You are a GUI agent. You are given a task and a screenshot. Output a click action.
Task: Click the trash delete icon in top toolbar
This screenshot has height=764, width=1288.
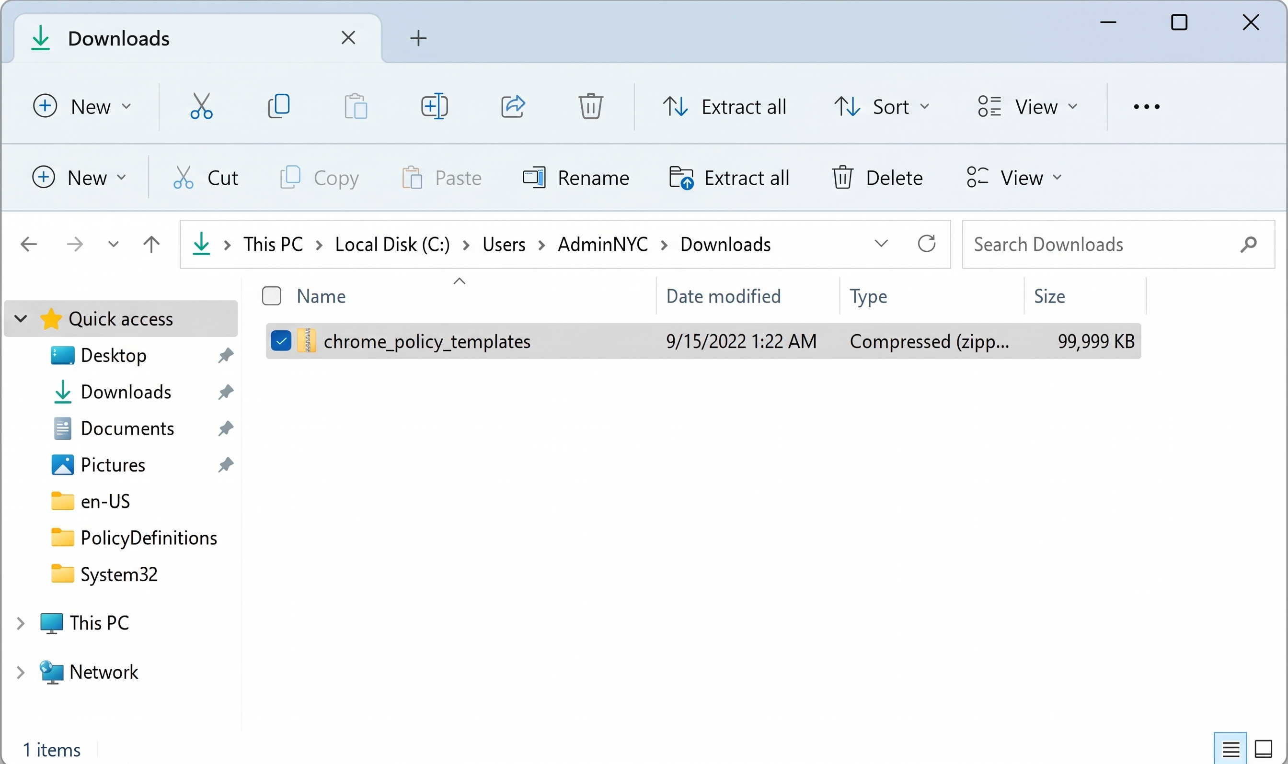(x=590, y=107)
